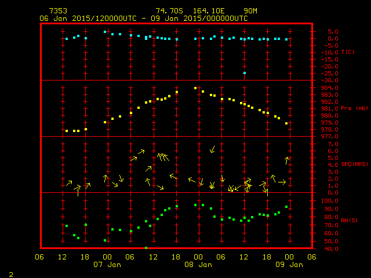Click the "-20.0" temperature tick value
Viewport: 371px width, 278px height.
click(329, 67)
